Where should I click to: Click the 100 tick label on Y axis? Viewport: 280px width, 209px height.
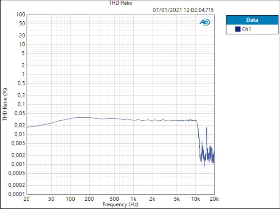(21, 15)
